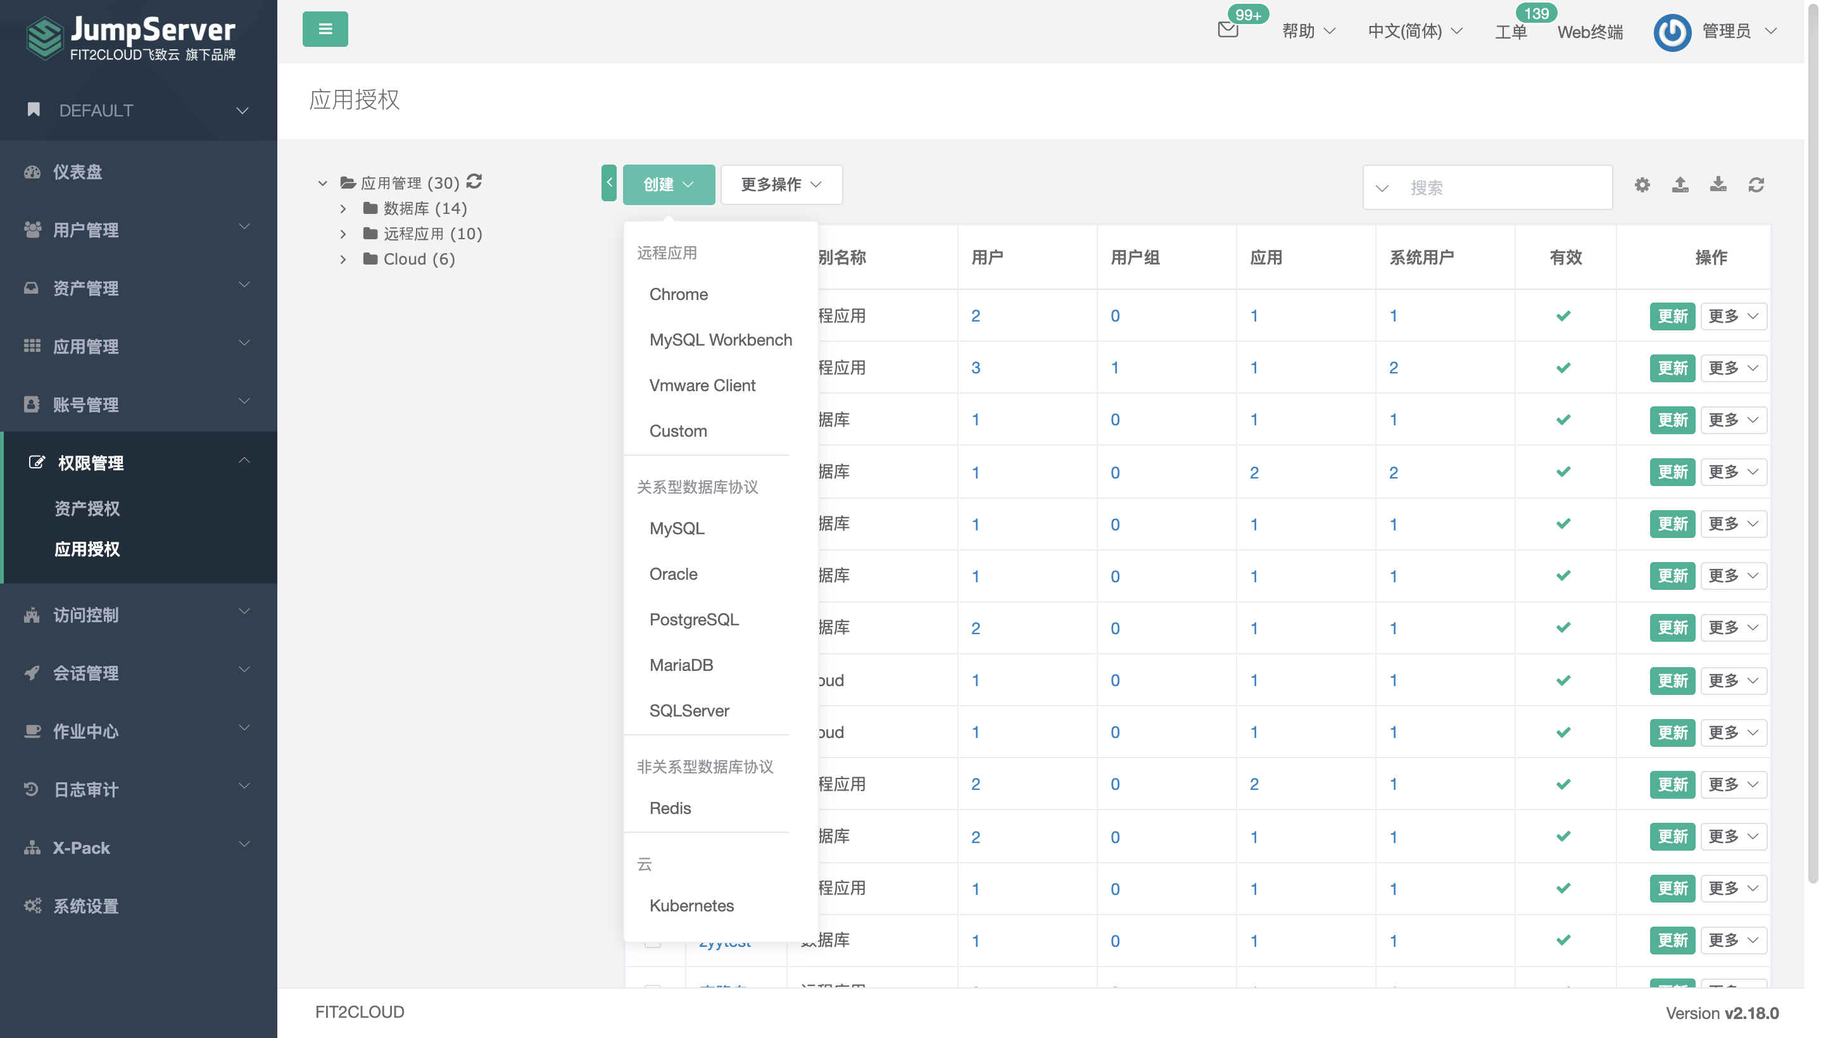This screenshot has width=1821, height=1038.
Task: Open the DEFAULT organization selector
Action: [x=138, y=111]
